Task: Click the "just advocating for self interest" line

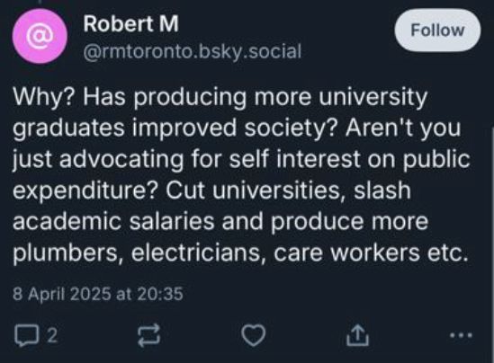Action: pyautogui.click(x=241, y=159)
